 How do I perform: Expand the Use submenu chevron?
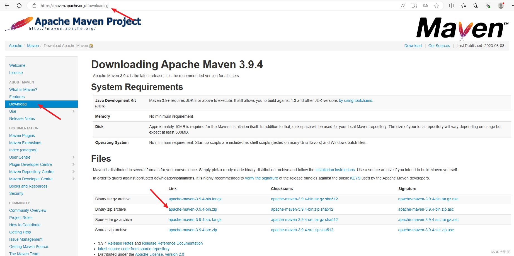point(73,111)
